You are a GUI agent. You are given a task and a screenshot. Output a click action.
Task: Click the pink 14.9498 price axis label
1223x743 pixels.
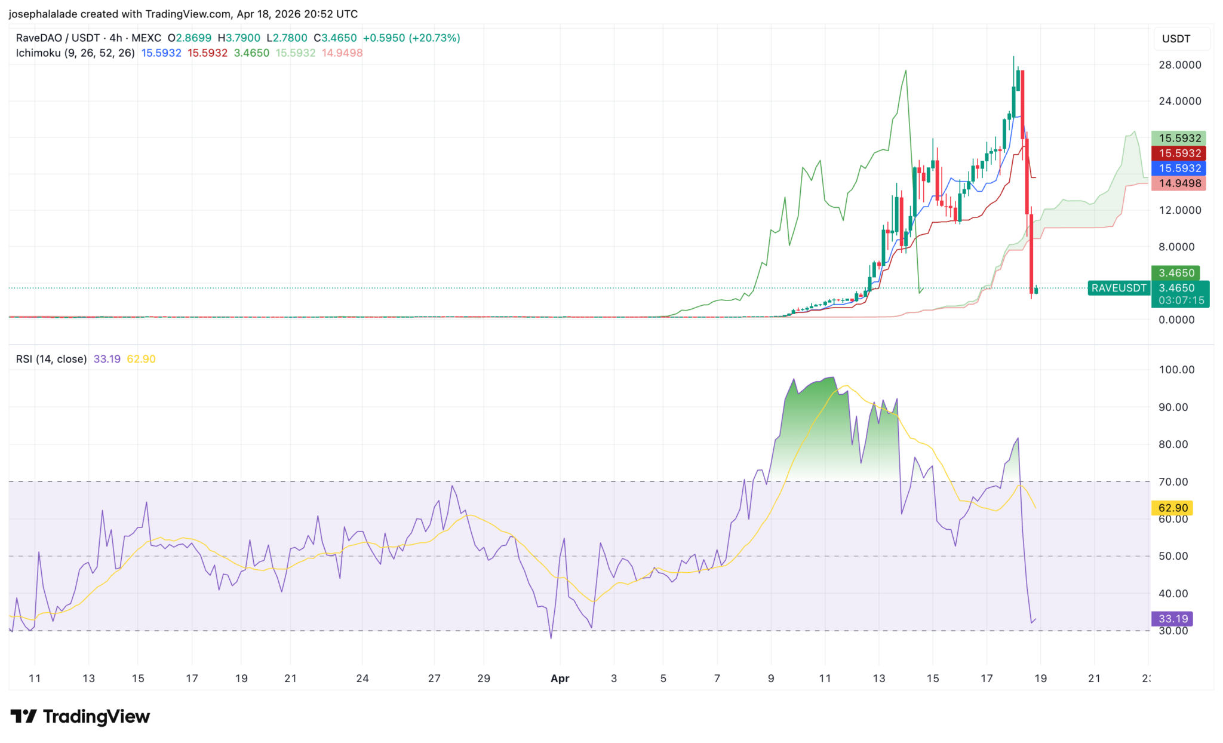(x=1179, y=183)
